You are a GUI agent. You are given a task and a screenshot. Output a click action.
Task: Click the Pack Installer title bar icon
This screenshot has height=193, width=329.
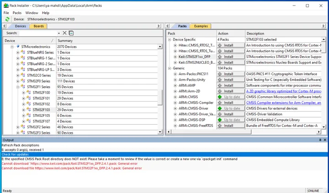click(x=6, y=5)
